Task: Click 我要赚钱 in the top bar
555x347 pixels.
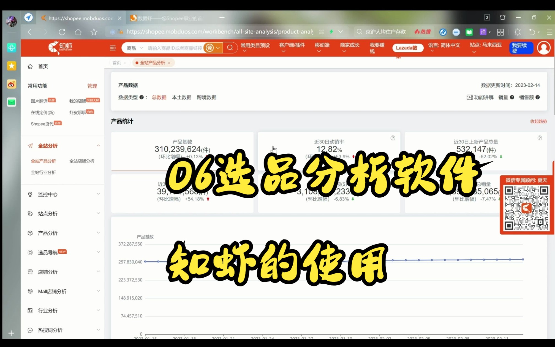Action: pyautogui.click(x=377, y=48)
